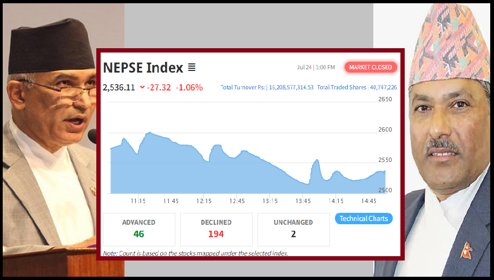Click the Total Traded Shares value
This screenshot has height=280, width=494.
pos(384,87)
